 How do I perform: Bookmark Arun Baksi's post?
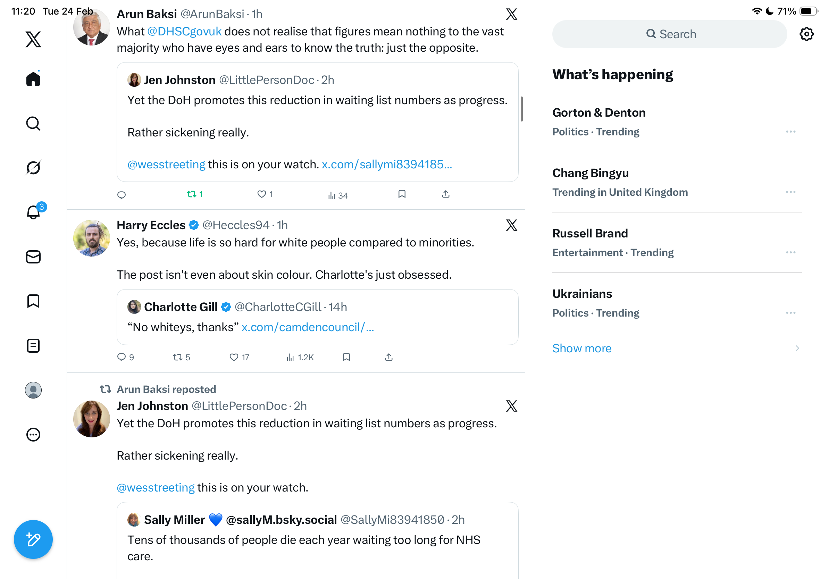click(402, 195)
